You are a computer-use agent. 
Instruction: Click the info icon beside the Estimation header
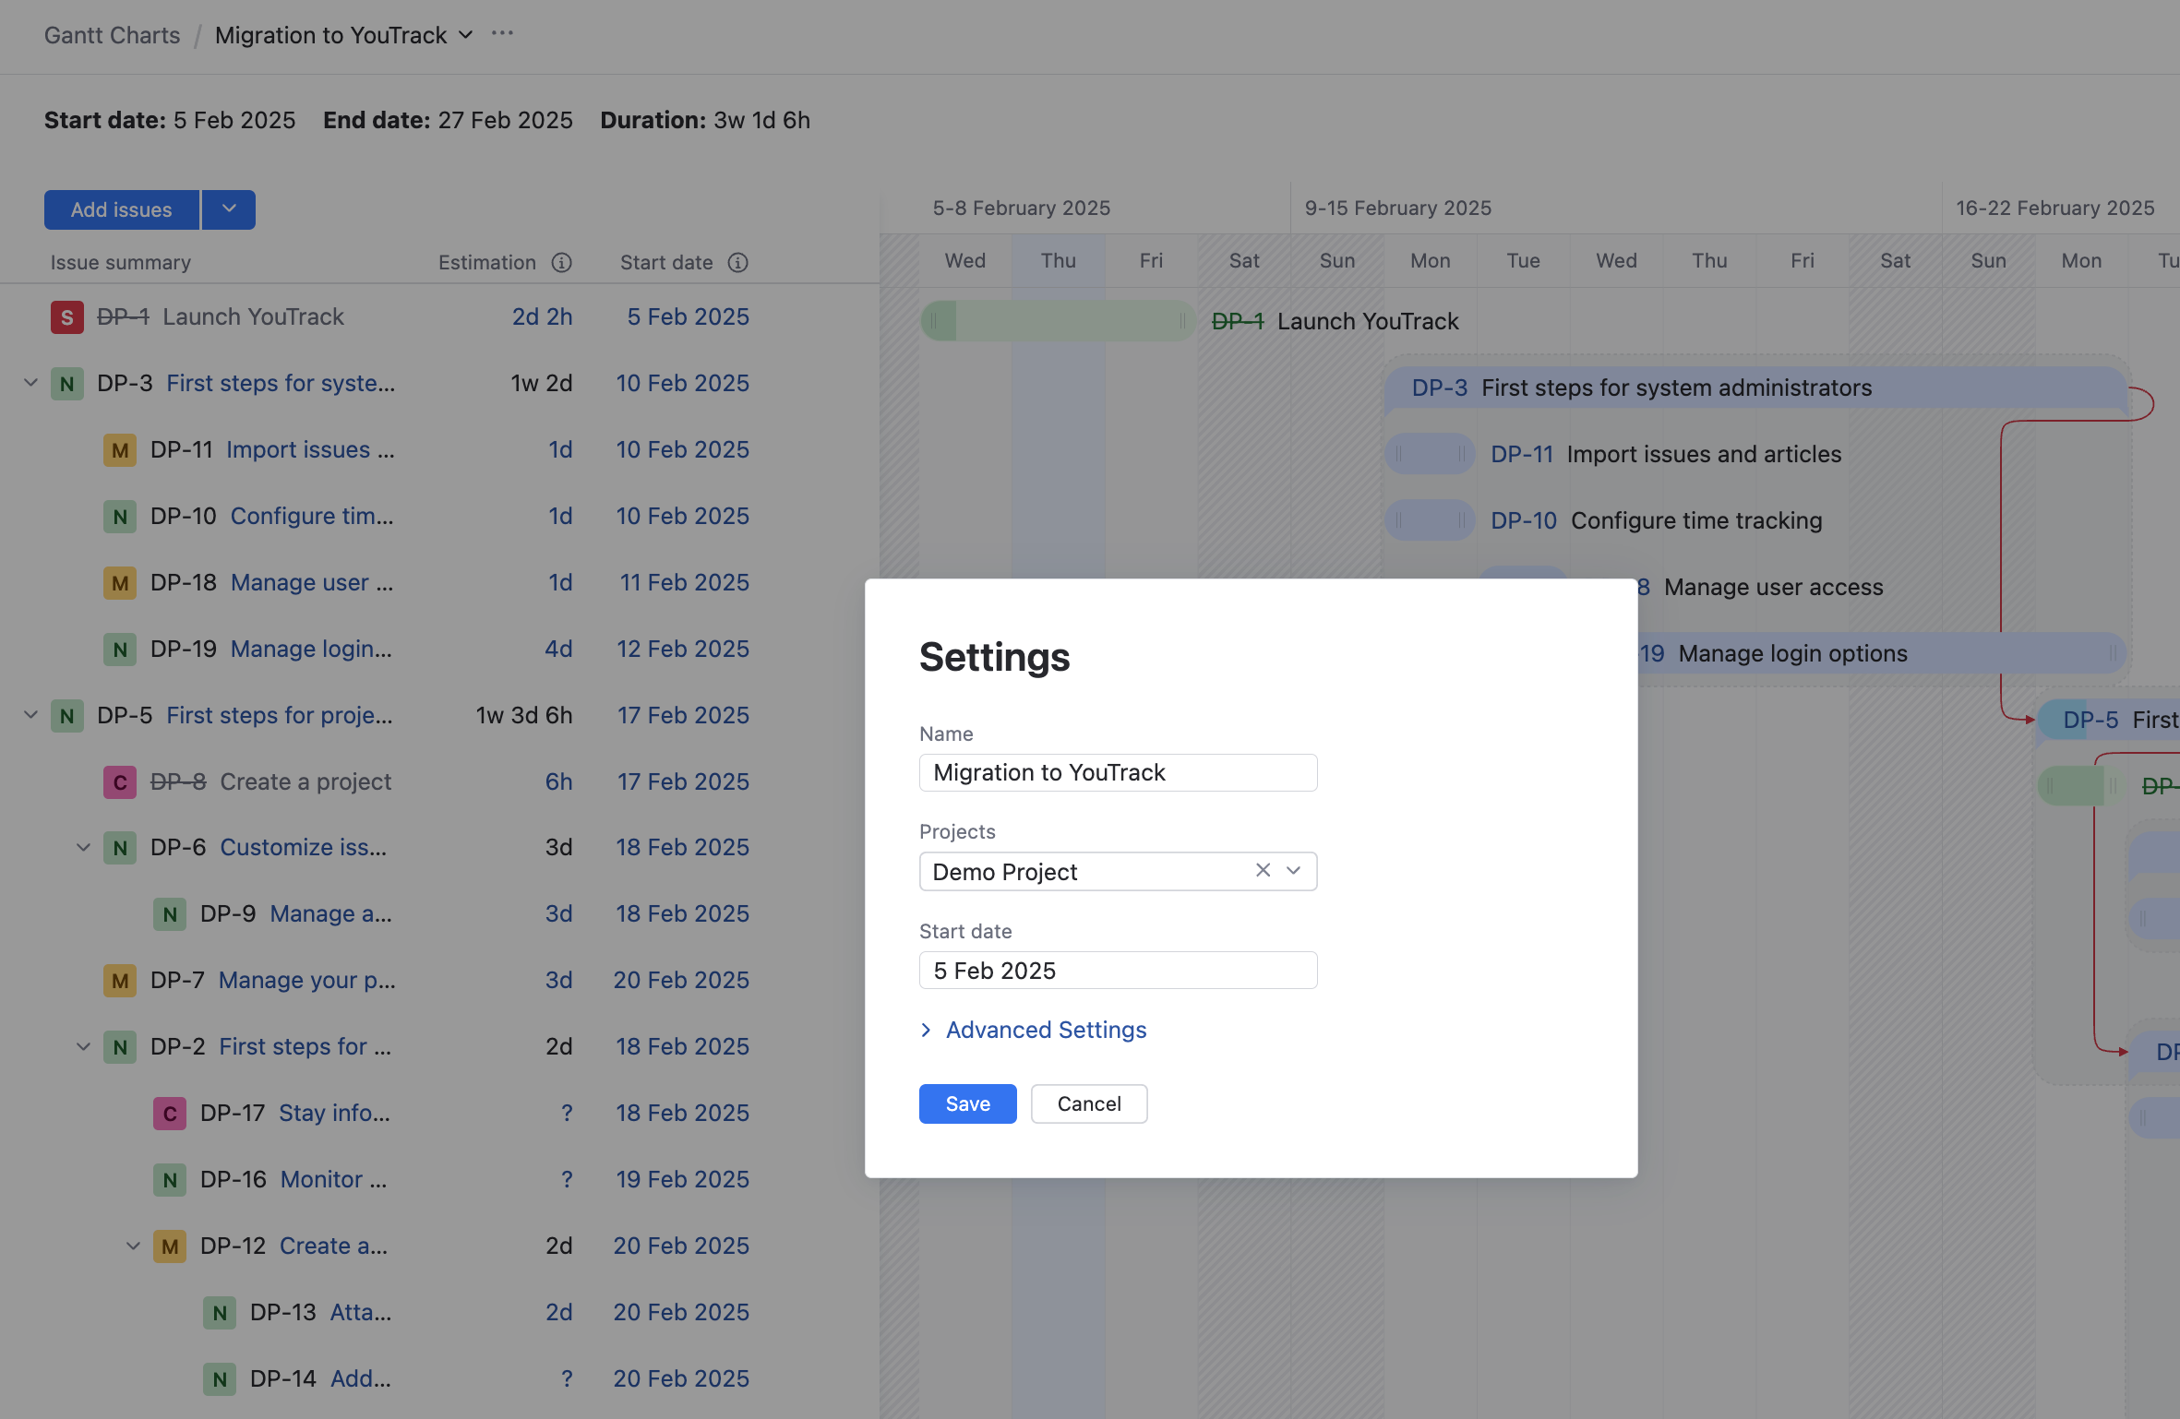click(563, 262)
